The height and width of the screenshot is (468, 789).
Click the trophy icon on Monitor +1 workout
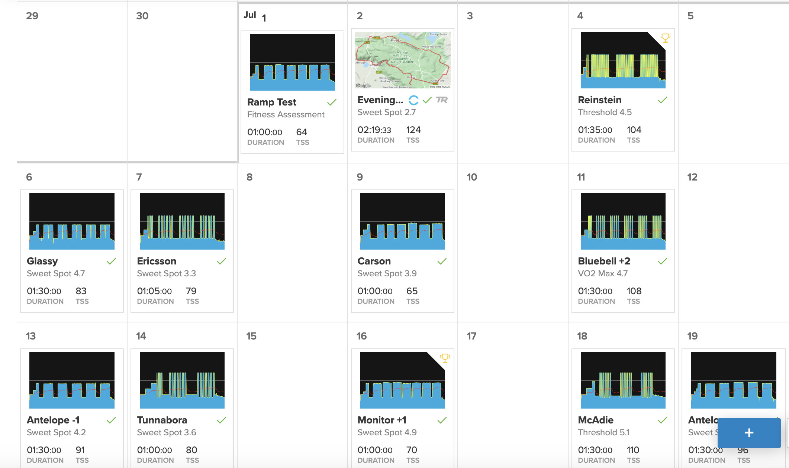point(445,358)
